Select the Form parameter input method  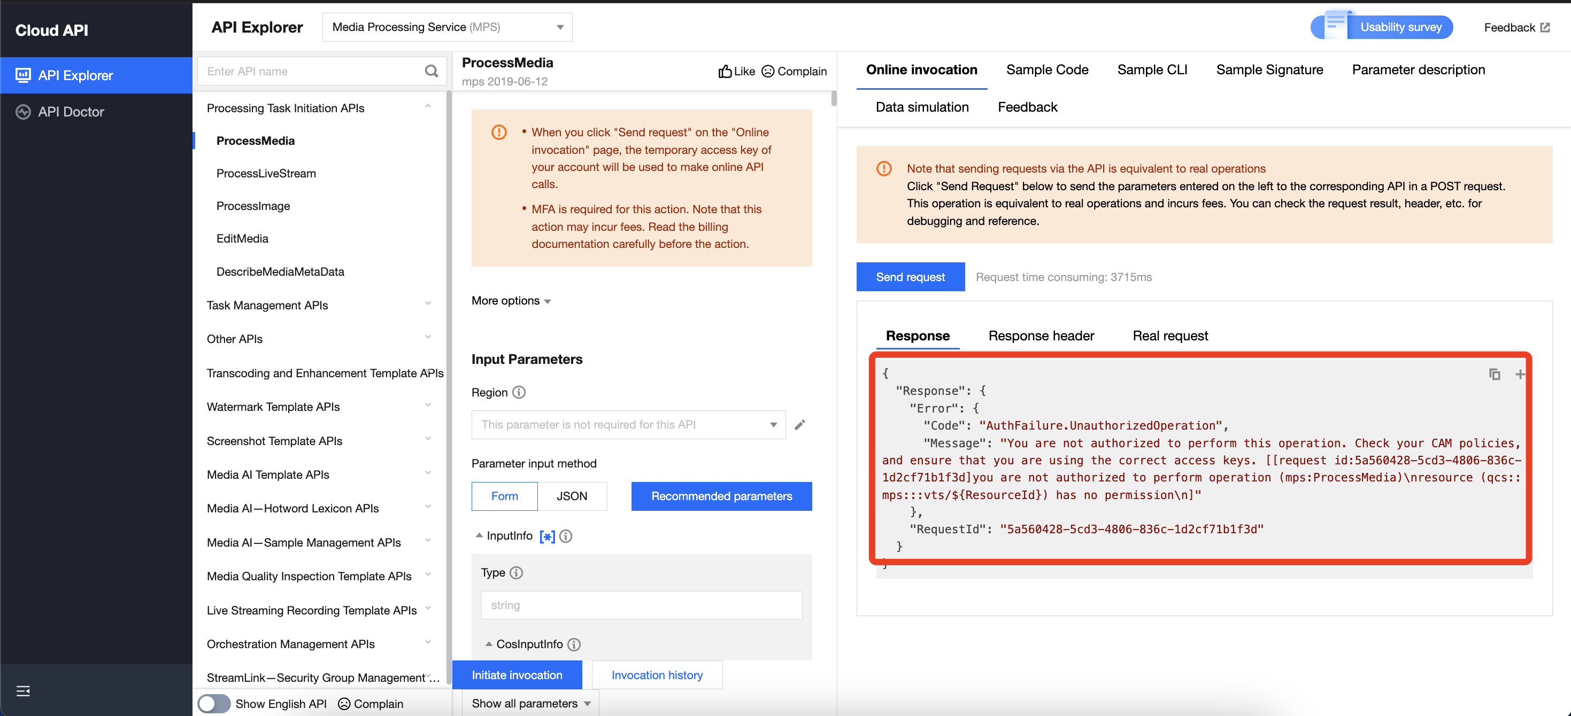pos(504,496)
